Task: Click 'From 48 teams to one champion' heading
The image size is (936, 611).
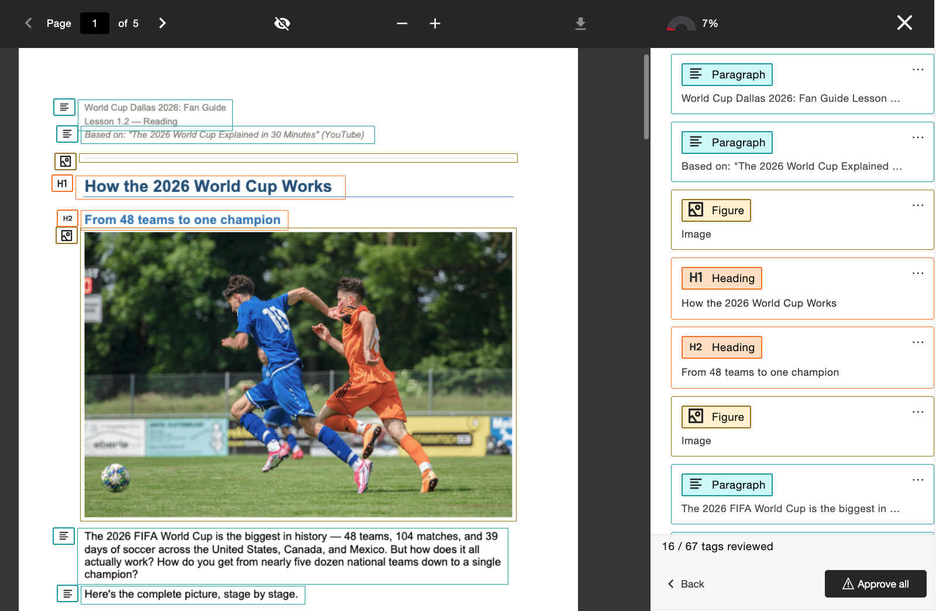Action: click(x=183, y=219)
